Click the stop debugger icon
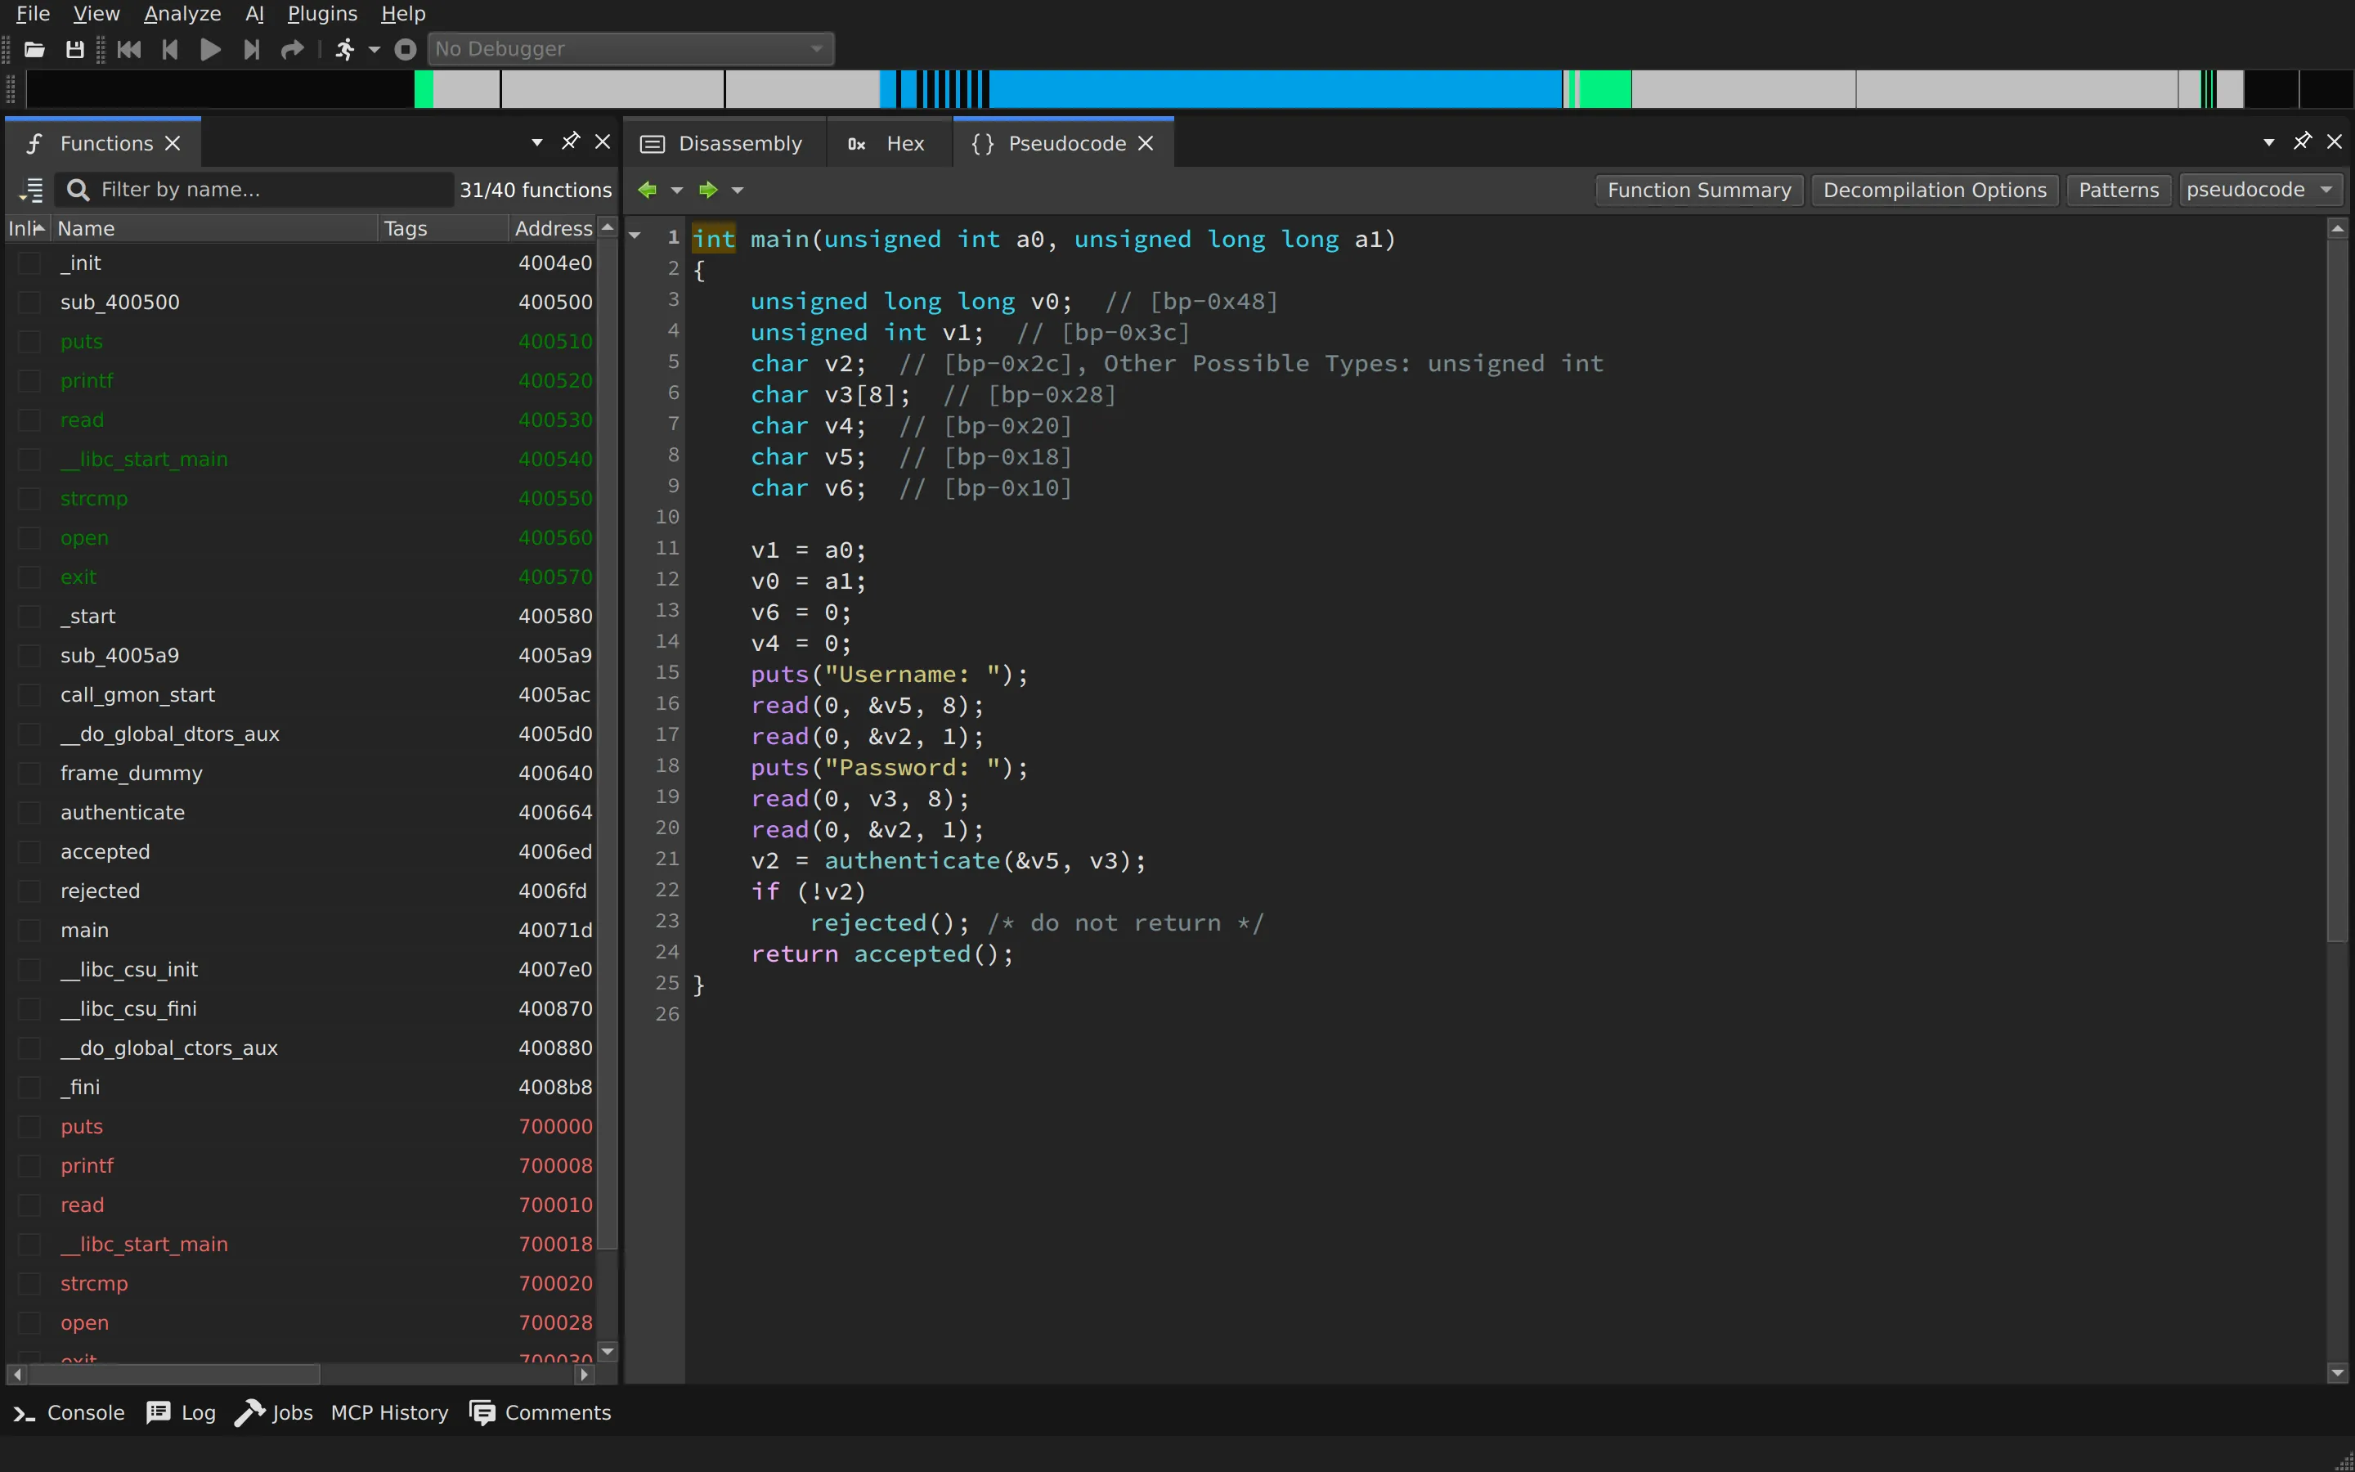Screen dimensions: 2355x1472 406,49
